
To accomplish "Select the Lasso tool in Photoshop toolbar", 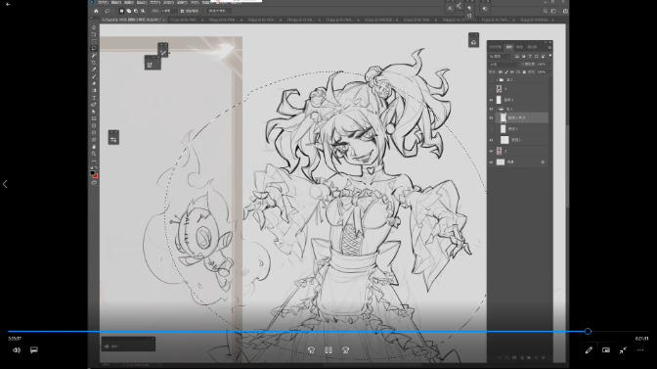I will click(x=94, y=48).
